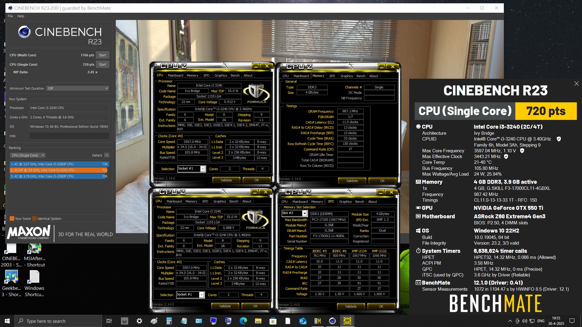Image resolution: width=582 pixels, height=327 pixels.
Task: Click DRAM Frequency value 987.1 MHz
Action: coord(350,111)
